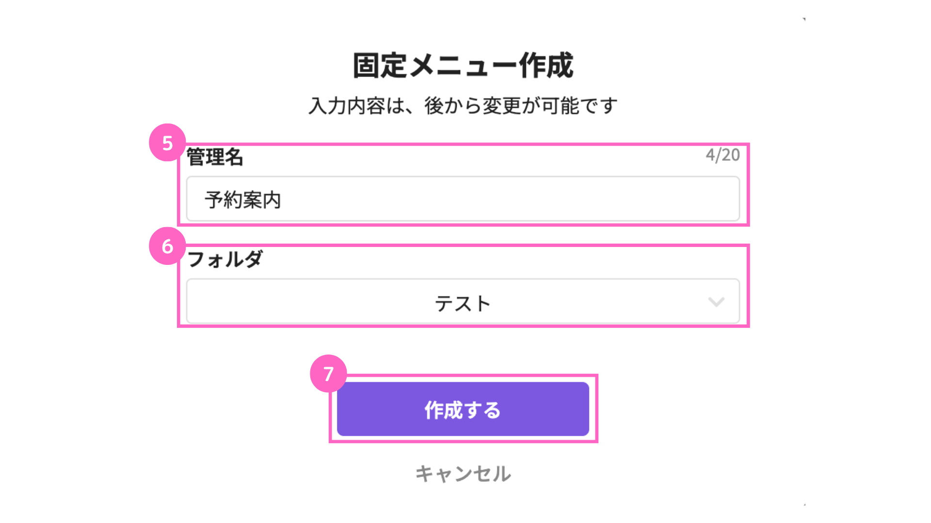Click the pink number 6 badge
This screenshot has height=523, width=931.
[x=167, y=246]
